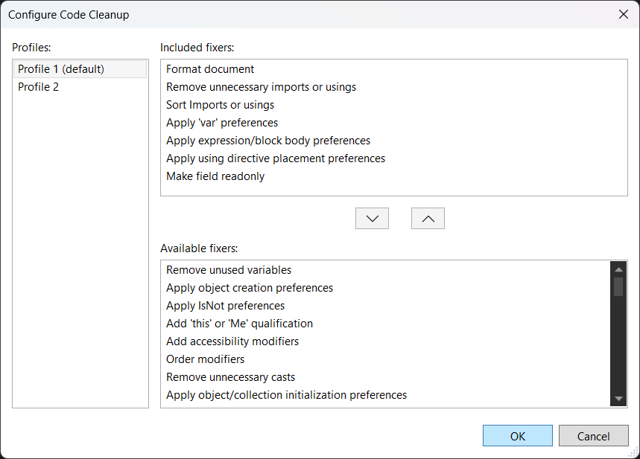Image resolution: width=640 pixels, height=459 pixels.
Task: Choose Apply 'var' preferences fixer
Action: tap(222, 123)
